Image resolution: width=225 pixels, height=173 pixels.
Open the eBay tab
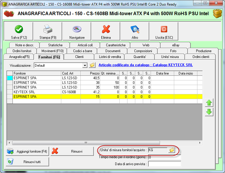coord(176,45)
